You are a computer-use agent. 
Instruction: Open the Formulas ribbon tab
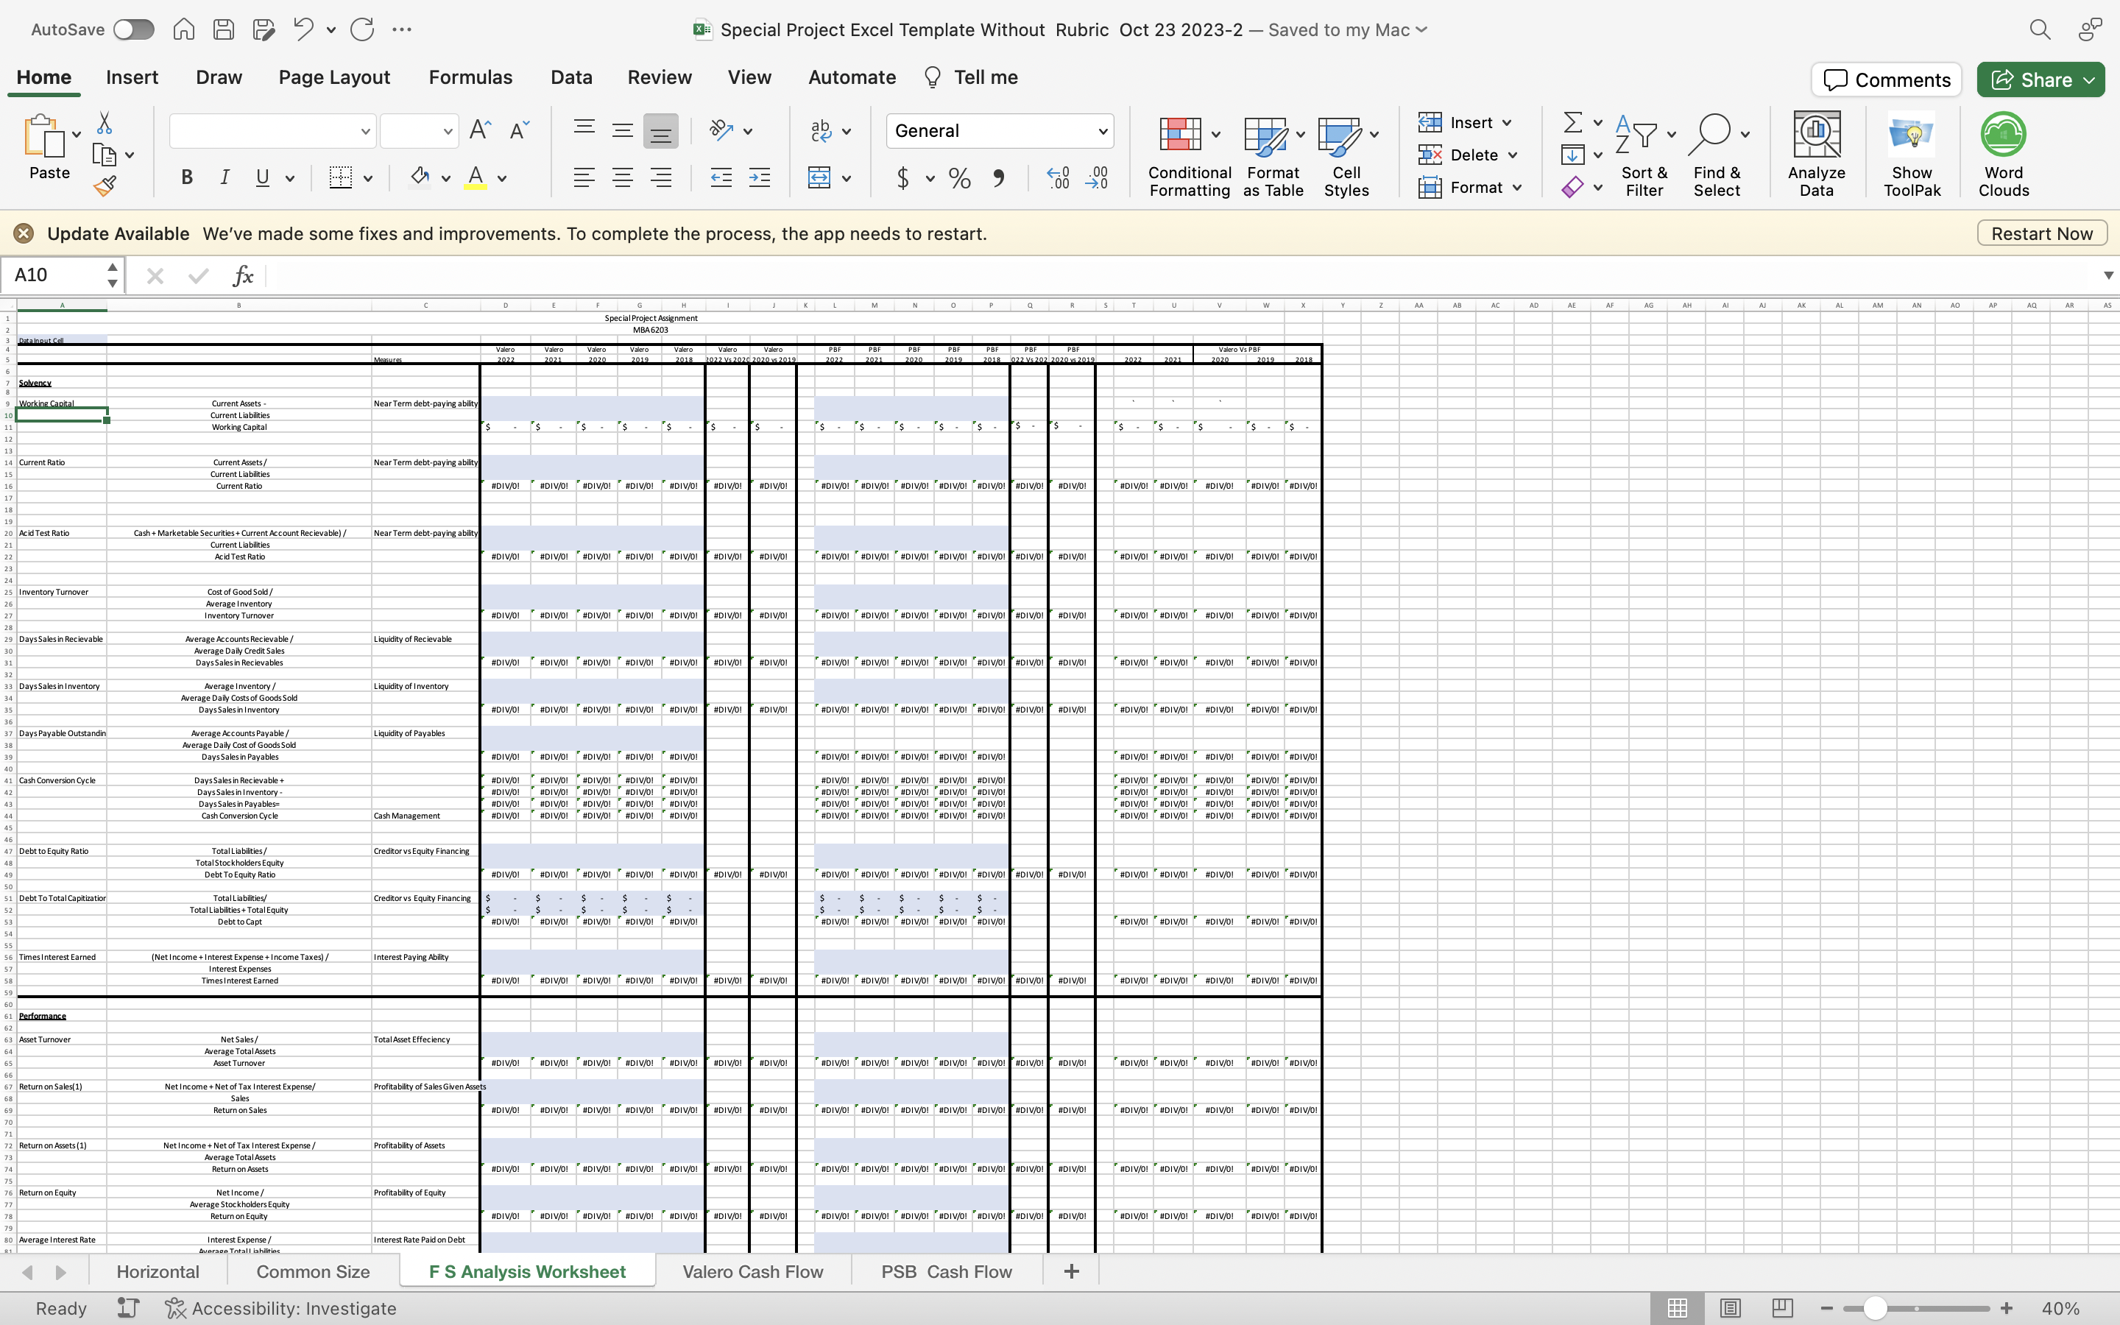point(470,77)
